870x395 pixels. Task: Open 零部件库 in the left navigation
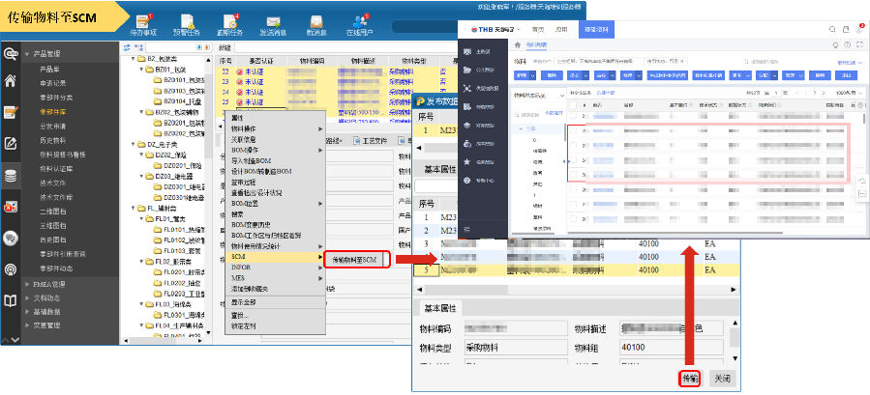tap(52, 111)
